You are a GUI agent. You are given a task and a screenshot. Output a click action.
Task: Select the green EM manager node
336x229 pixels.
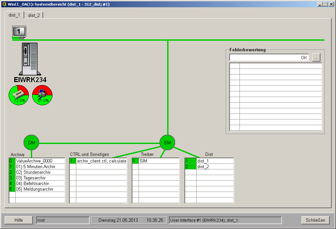point(168,143)
